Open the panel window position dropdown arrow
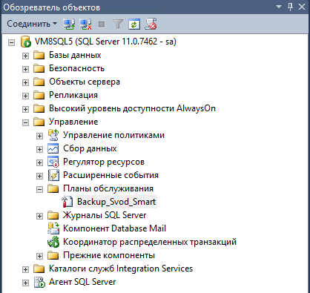310x293 pixels. pyautogui.click(x=279, y=7)
